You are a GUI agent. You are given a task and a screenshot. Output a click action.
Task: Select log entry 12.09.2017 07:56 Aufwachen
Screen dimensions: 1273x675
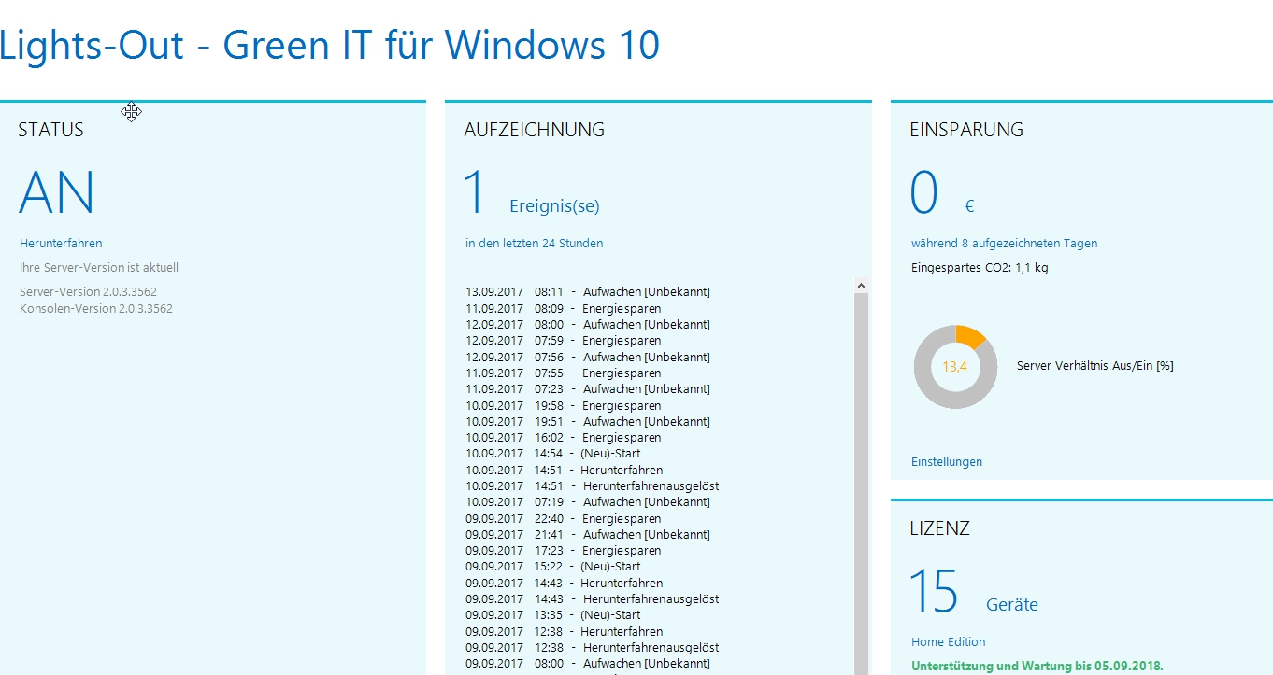pos(588,358)
